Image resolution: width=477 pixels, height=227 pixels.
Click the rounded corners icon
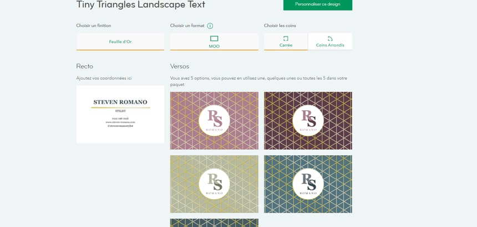pos(330,39)
